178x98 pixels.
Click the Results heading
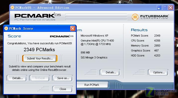click(139, 30)
